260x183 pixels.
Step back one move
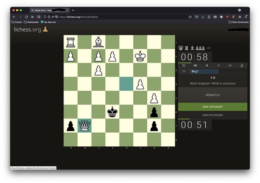pyautogui.click(x=207, y=65)
